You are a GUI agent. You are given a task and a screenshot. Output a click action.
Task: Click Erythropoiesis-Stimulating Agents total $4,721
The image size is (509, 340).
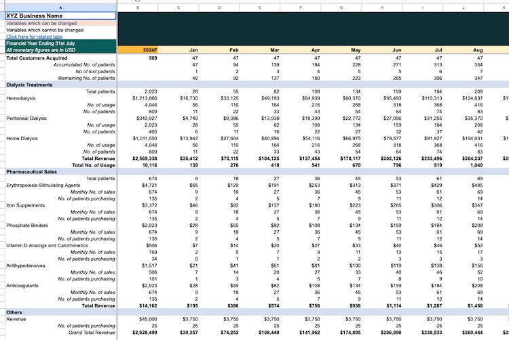[x=149, y=185]
